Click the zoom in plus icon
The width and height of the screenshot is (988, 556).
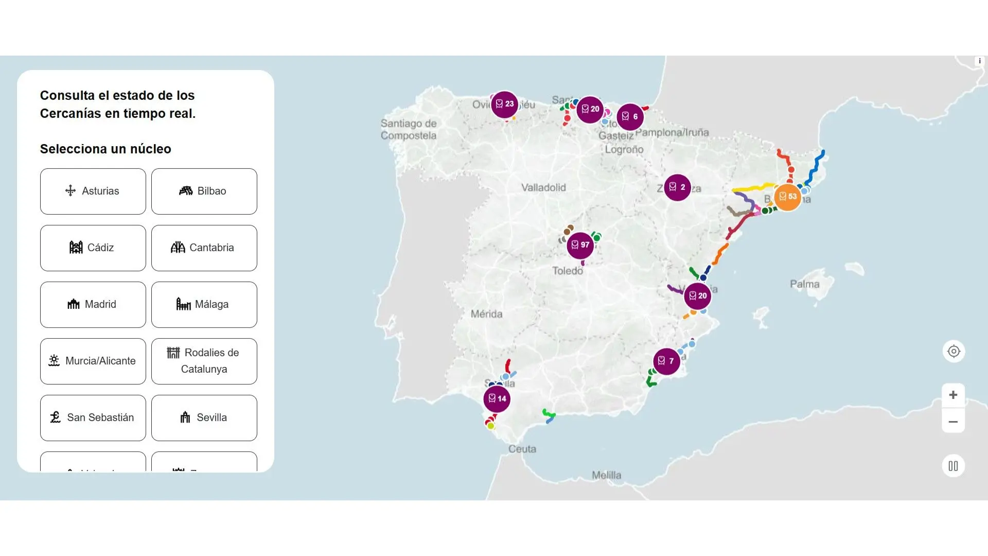954,395
